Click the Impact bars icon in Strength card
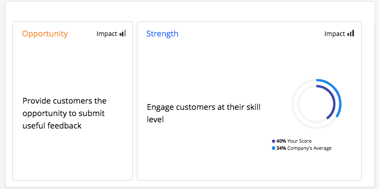 351,33
